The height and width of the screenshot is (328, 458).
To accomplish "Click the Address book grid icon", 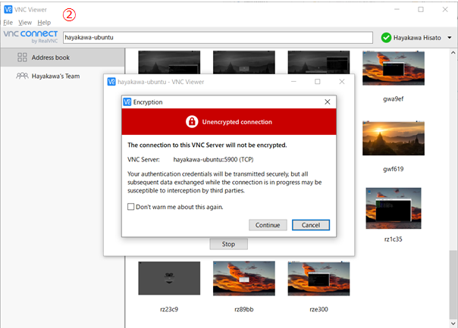I will tap(23, 57).
